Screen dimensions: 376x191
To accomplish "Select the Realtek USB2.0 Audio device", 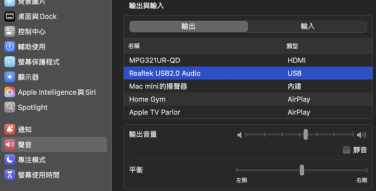I will 248,73.
